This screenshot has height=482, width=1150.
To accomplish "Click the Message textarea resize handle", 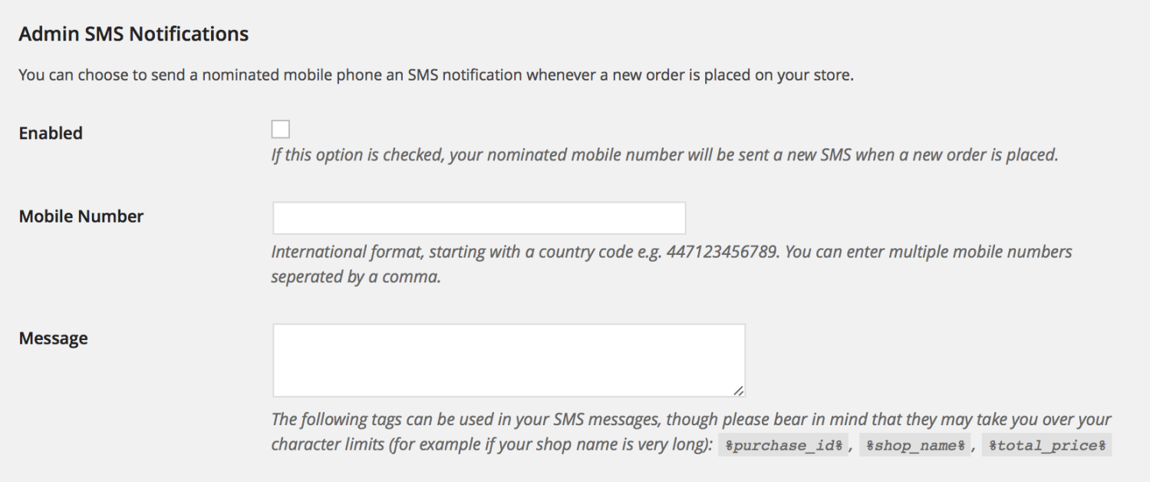I will tap(738, 391).
